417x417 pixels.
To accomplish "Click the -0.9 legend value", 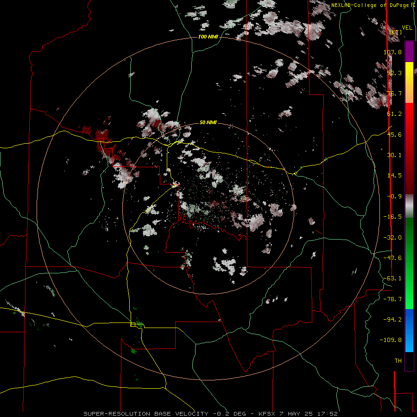I will pyautogui.click(x=394, y=196).
